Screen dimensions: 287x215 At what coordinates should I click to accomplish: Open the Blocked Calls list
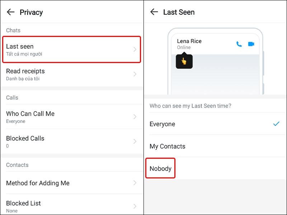(x=72, y=141)
